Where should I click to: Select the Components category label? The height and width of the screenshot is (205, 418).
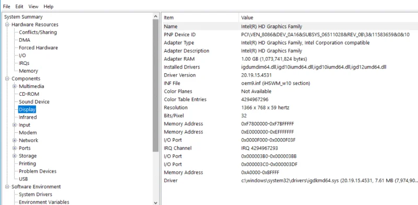pyautogui.click(x=26, y=79)
